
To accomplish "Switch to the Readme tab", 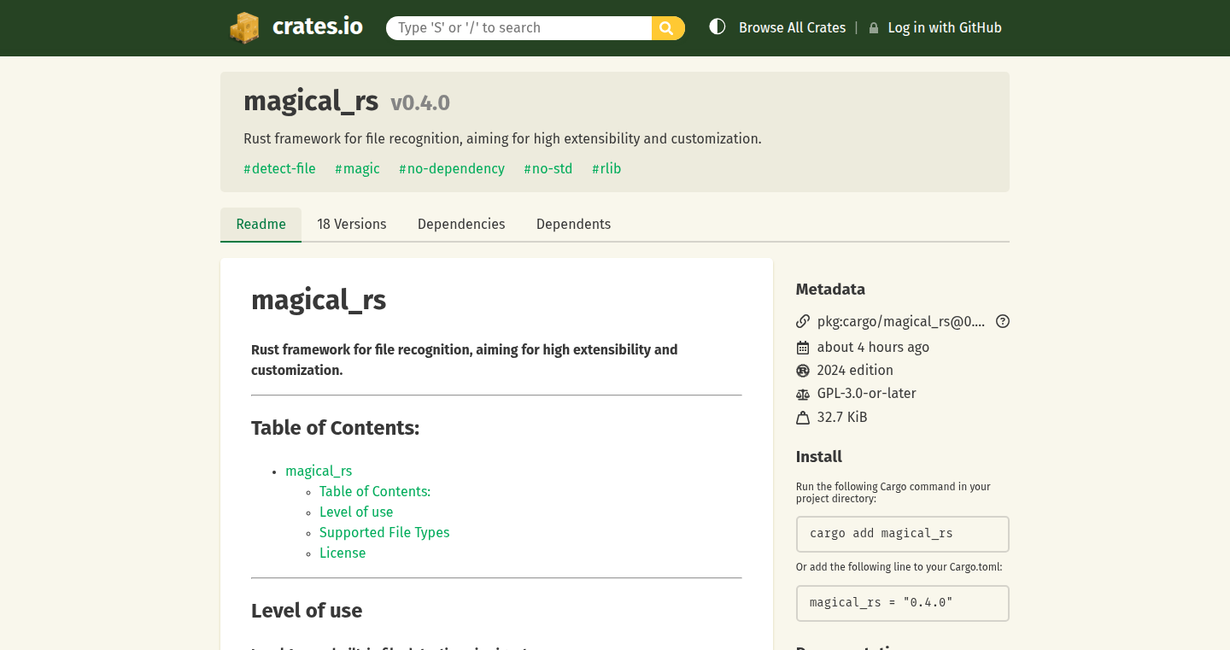I will tap(261, 225).
